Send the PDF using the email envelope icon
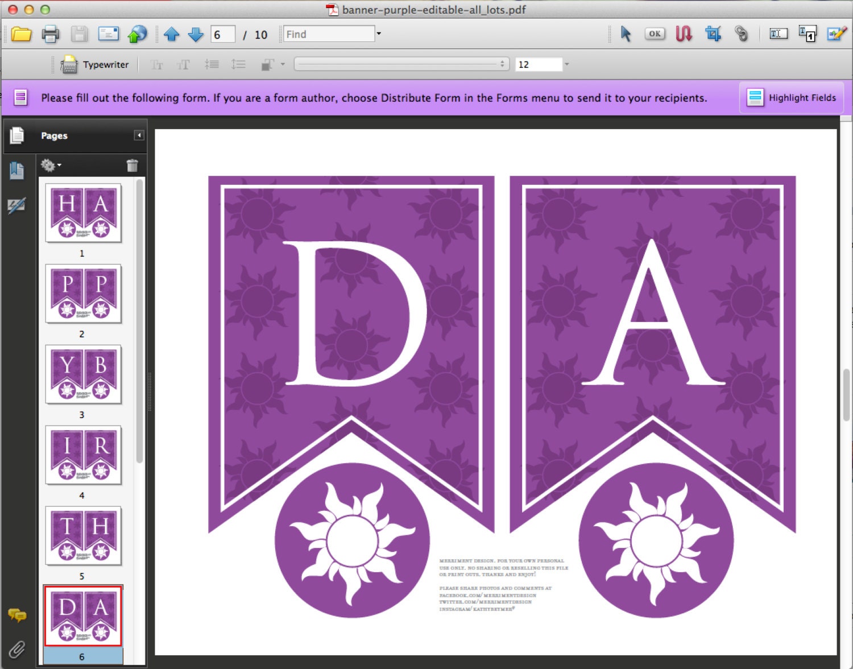The image size is (853, 669). coord(108,34)
